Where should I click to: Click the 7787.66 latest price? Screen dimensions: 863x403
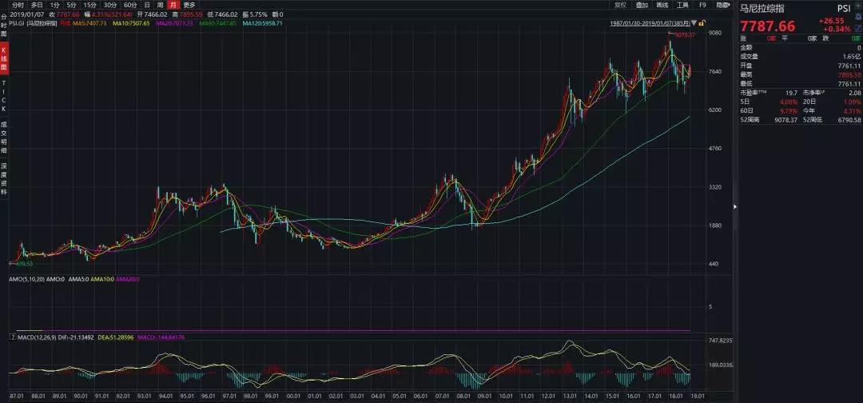(767, 26)
